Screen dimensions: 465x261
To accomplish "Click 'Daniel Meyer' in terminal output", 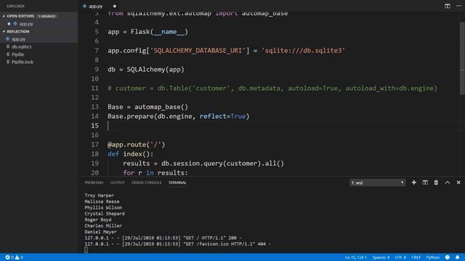I will 100,232.
